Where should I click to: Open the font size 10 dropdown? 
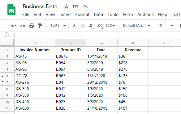point(166,25)
